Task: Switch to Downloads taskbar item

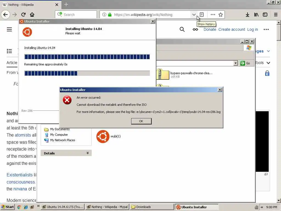Action: [151, 207]
